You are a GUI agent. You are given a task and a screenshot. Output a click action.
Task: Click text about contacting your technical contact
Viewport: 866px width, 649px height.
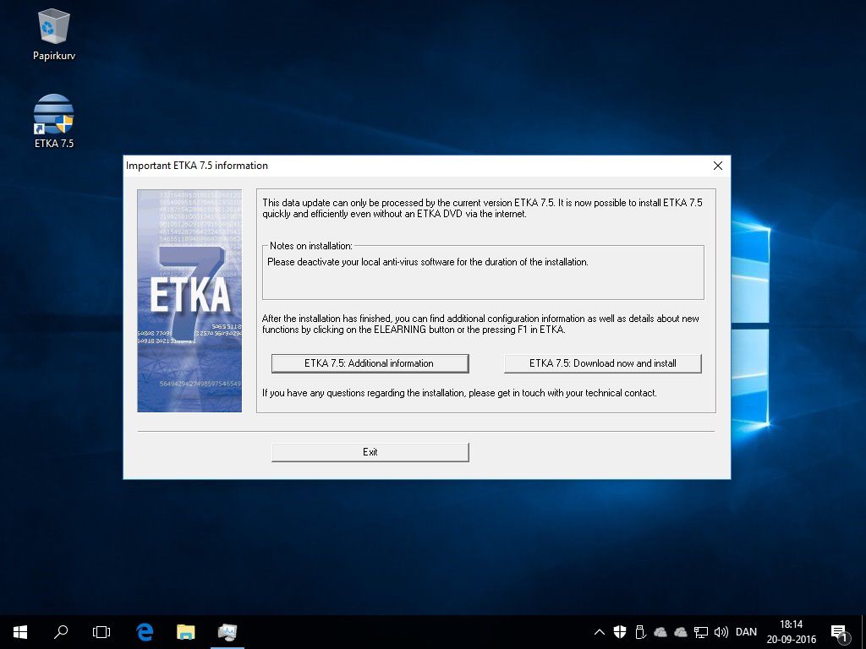(459, 393)
